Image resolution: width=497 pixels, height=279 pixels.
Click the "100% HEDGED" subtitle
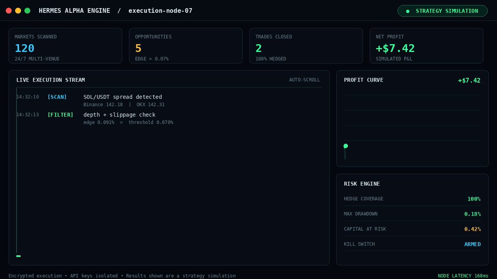pyautogui.click(x=271, y=59)
